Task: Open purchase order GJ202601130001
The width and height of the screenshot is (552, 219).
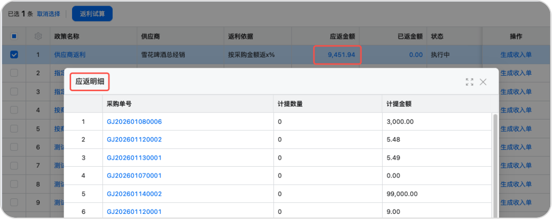Action: 134,158
